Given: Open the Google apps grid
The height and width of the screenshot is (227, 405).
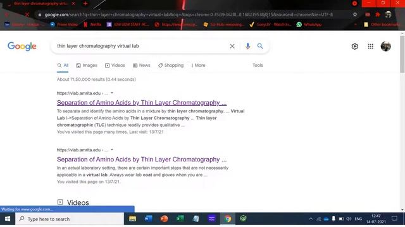Looking at the screenshot, I should tap(370, 46).
